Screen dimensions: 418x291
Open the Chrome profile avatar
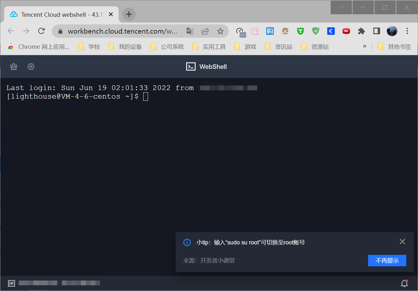[x=392, y=31]
